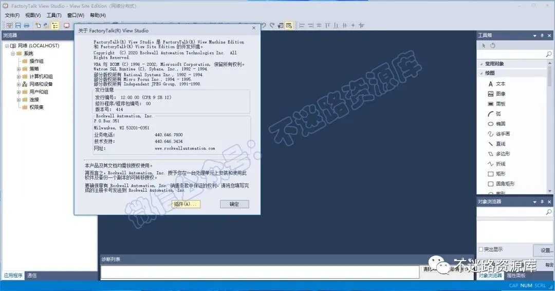Image resolution: width=555 pixels, height=291 pixels.
Task: Click the toolbox search input field
Action: [x=511, y=54]
